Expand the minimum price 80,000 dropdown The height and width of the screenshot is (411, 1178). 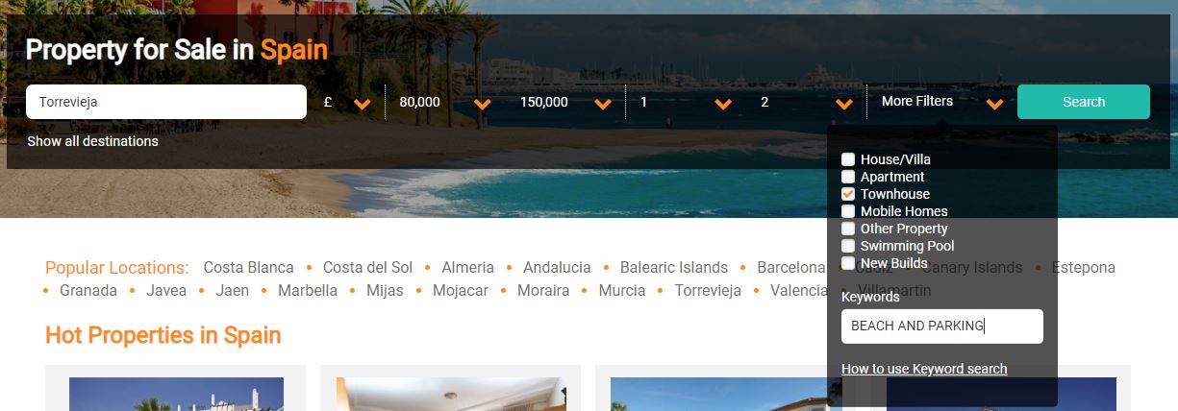pyautogui.click(x=483, y=104)
